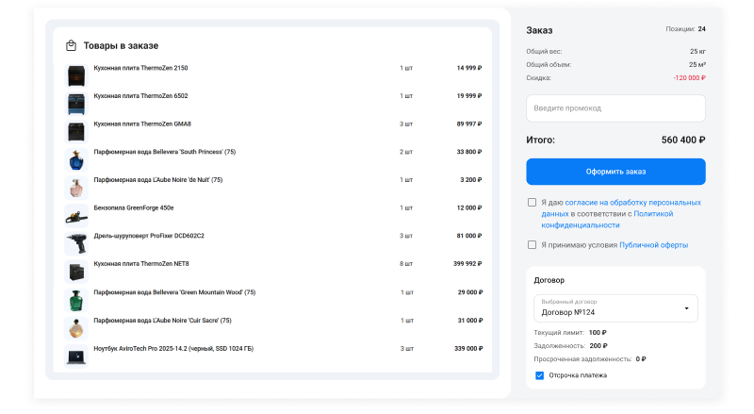Focus the Введите промокод input field
The image size is (754, 414).
[615, 108]
